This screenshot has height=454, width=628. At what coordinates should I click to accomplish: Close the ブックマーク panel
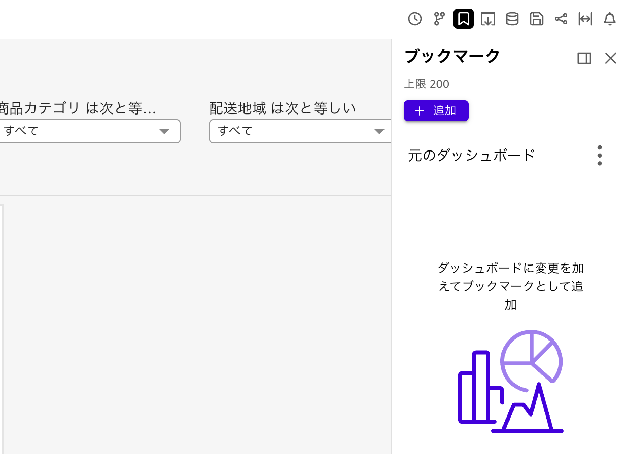(x=610, y=58)
